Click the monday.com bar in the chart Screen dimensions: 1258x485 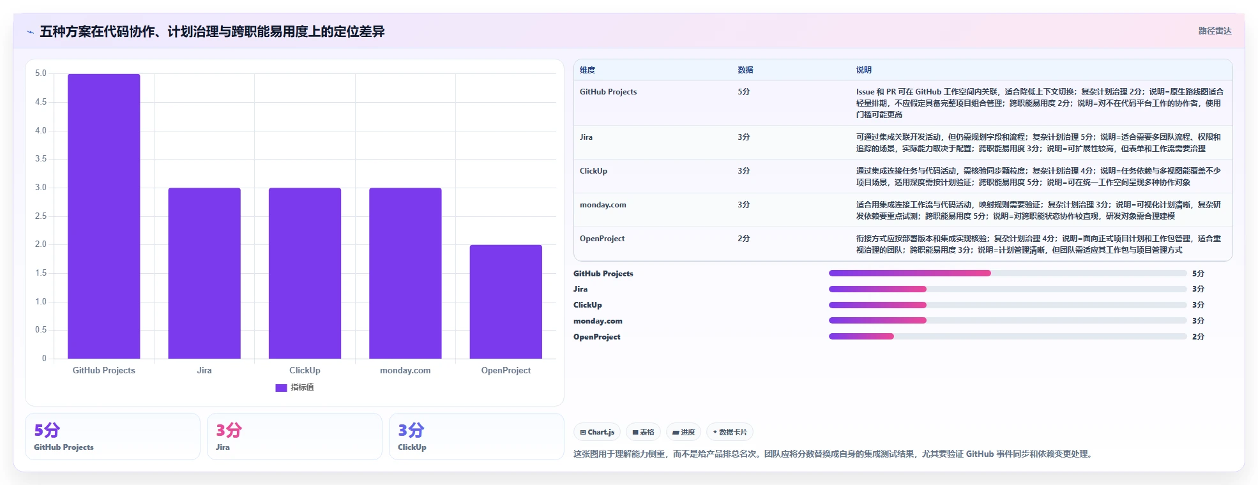pos(405,273)
